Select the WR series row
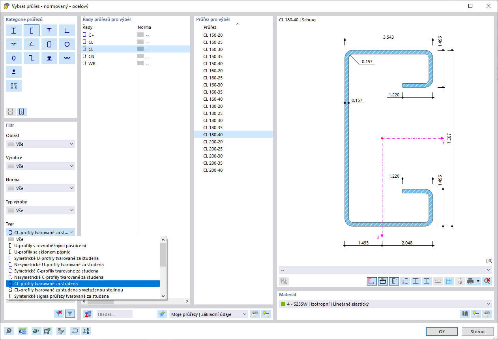Viewport: 498px width, 340px height. coord(135,64)
